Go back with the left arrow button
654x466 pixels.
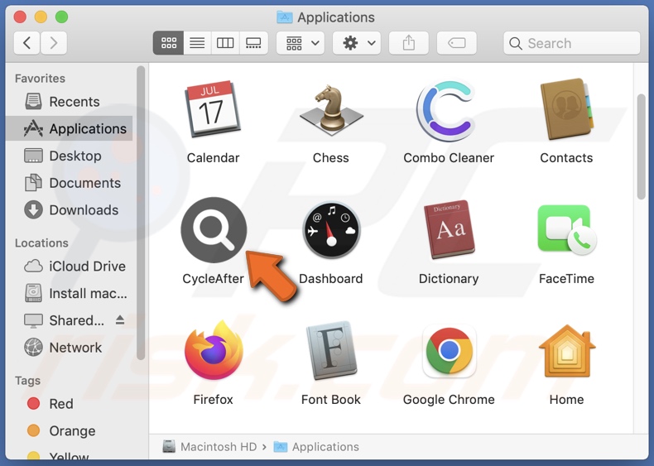27,43
